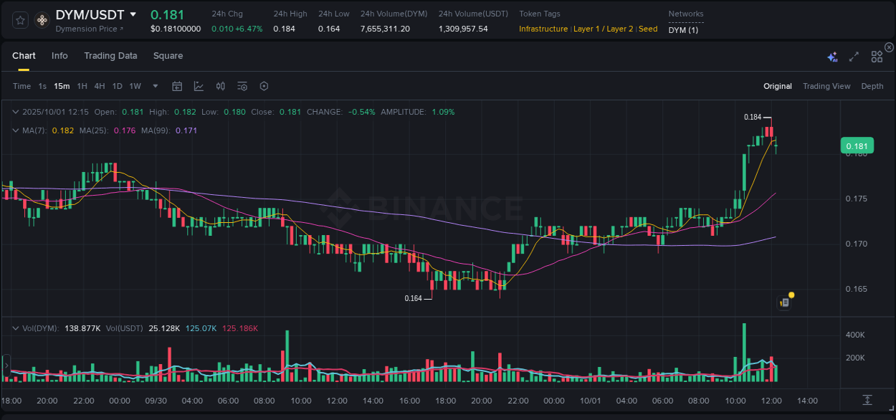Open the indicator list settings icon
896x420 pixels.
(242, 86)
